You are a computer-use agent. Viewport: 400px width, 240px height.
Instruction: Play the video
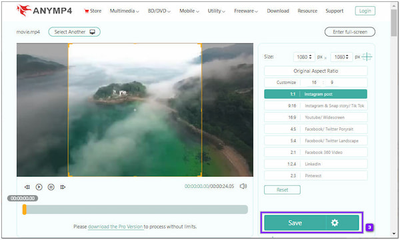39,187
